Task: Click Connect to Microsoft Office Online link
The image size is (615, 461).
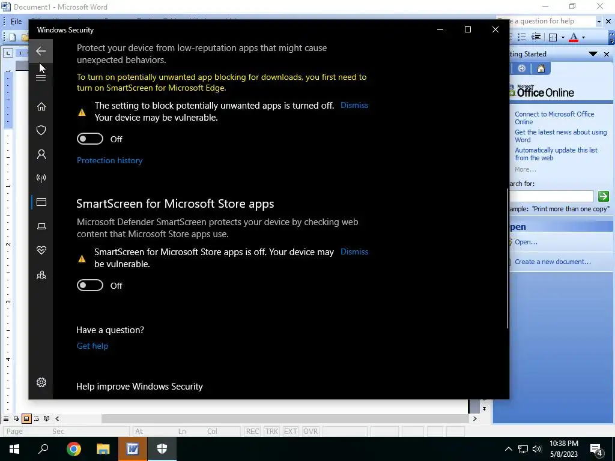Action: [x=554, y=118]
